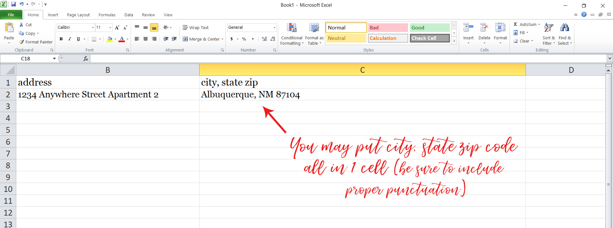Expand the formula bar
Screen dimensions: 613x228
(x=610, y=58)
